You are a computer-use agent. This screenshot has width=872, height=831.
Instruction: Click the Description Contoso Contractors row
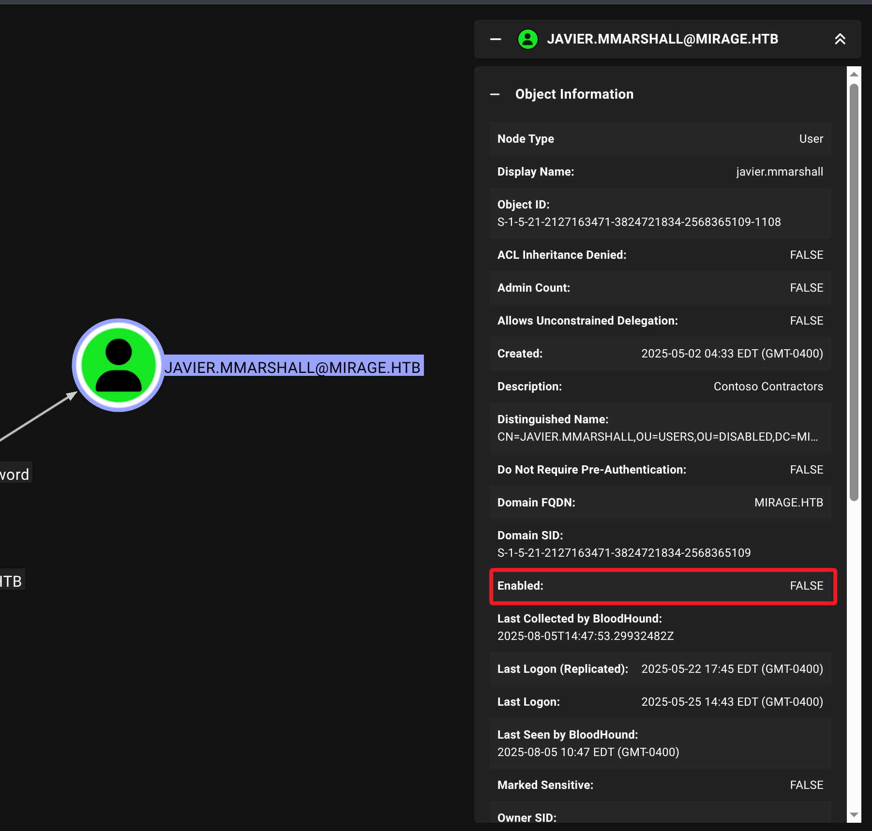(x=660, y=386)
